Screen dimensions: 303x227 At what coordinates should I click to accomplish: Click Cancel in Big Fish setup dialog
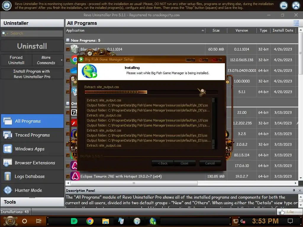click(x=210, y=163)
